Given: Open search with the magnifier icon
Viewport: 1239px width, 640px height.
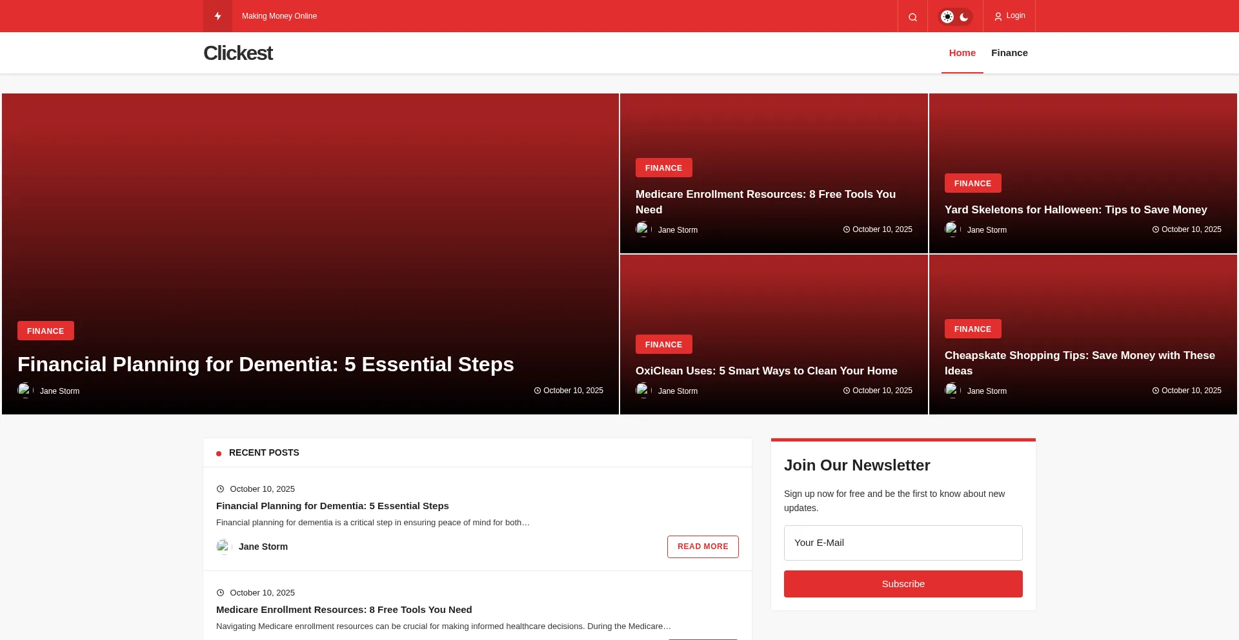Looking at the screenshot, I should [x=912, y=17].
